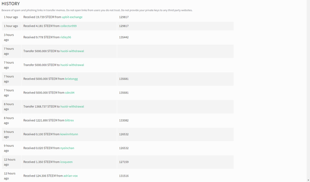Screen dimensions: 310x182
Task: Open adrian-vox user link
Action: [x=71, y=176]
